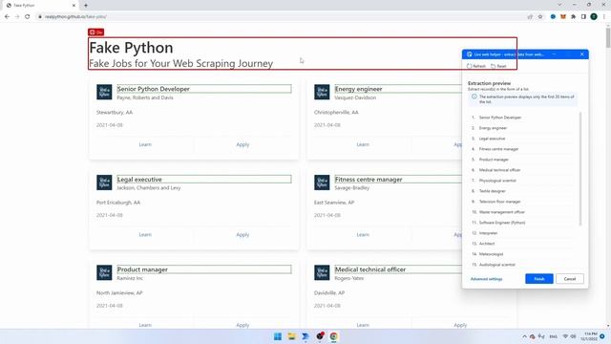Click the Share page icon in address bar
The height and width of the screenshot is (344, 611).
[x=530, y=17]
